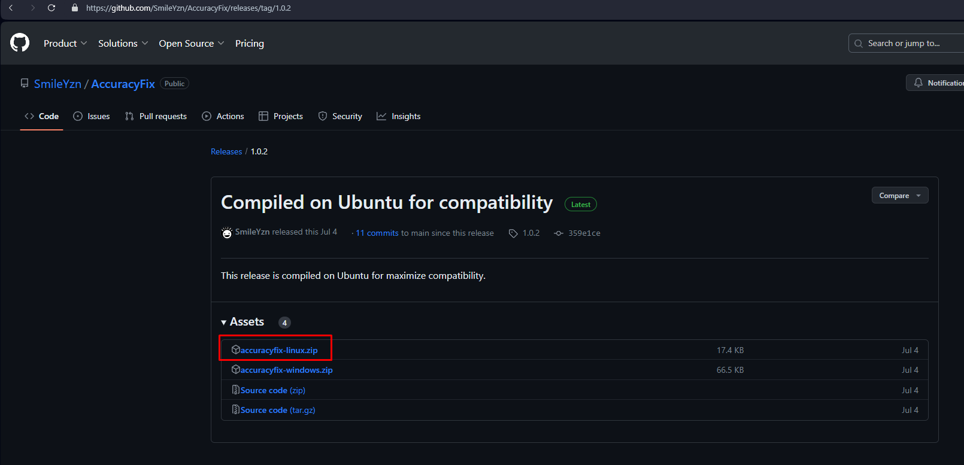The height and width of the screenshot is (465, 964).
Task: Open the Solutions dropdown menu
Action: point(123,43)
